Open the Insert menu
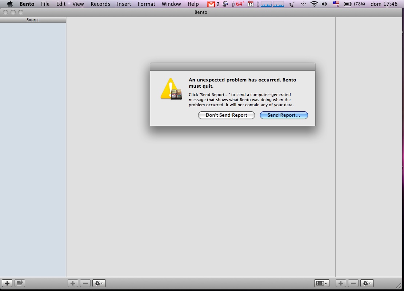Viewport: 404px width, 291px height. 124,4
